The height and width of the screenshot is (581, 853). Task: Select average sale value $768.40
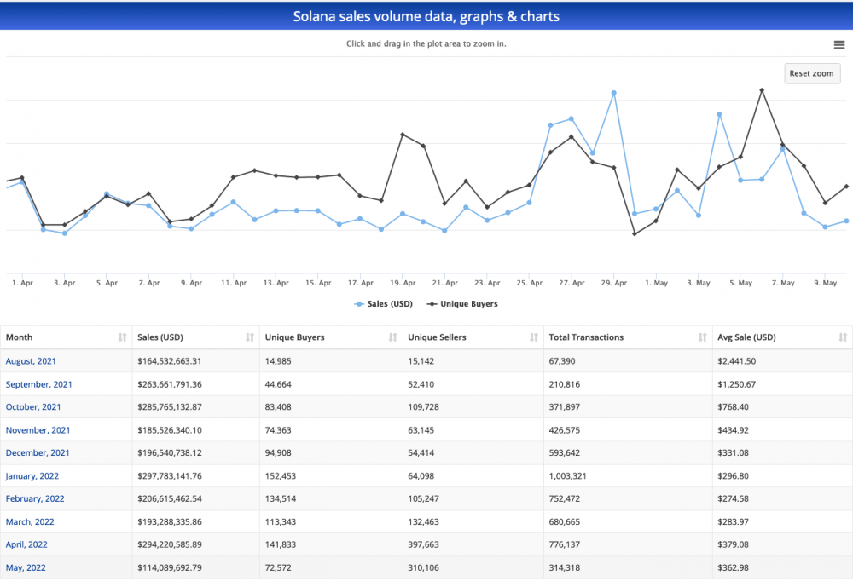(733, 407)
